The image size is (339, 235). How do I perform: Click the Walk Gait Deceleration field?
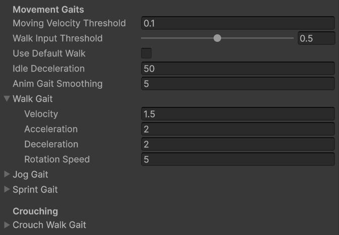point(238,144)
